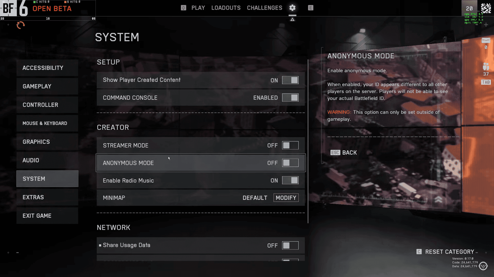This screenshot has height=277, width=494.
Task: Click the Share Usage Data label
Action: point(126,245)
